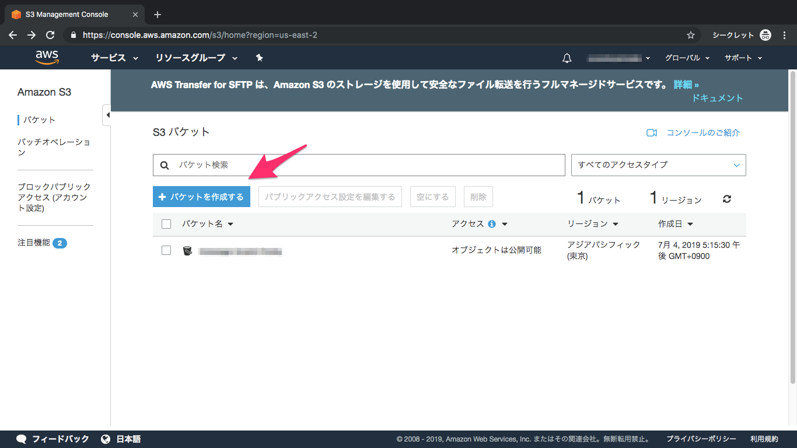Image resolution: width=797 pixels, height=448 pixels.
Task: Click the magnifier search icon
Action: [x=164, y=165]
